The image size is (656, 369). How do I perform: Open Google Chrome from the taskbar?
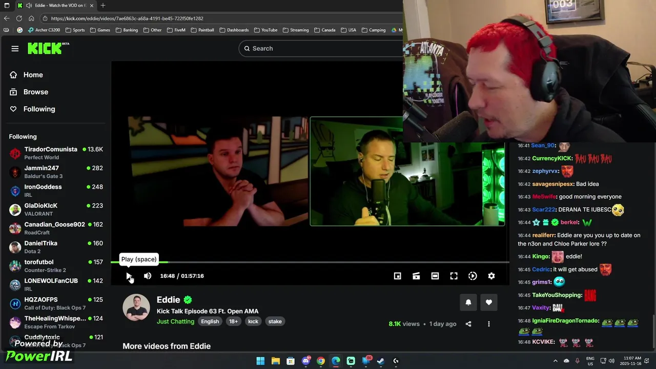coord(321,361)
